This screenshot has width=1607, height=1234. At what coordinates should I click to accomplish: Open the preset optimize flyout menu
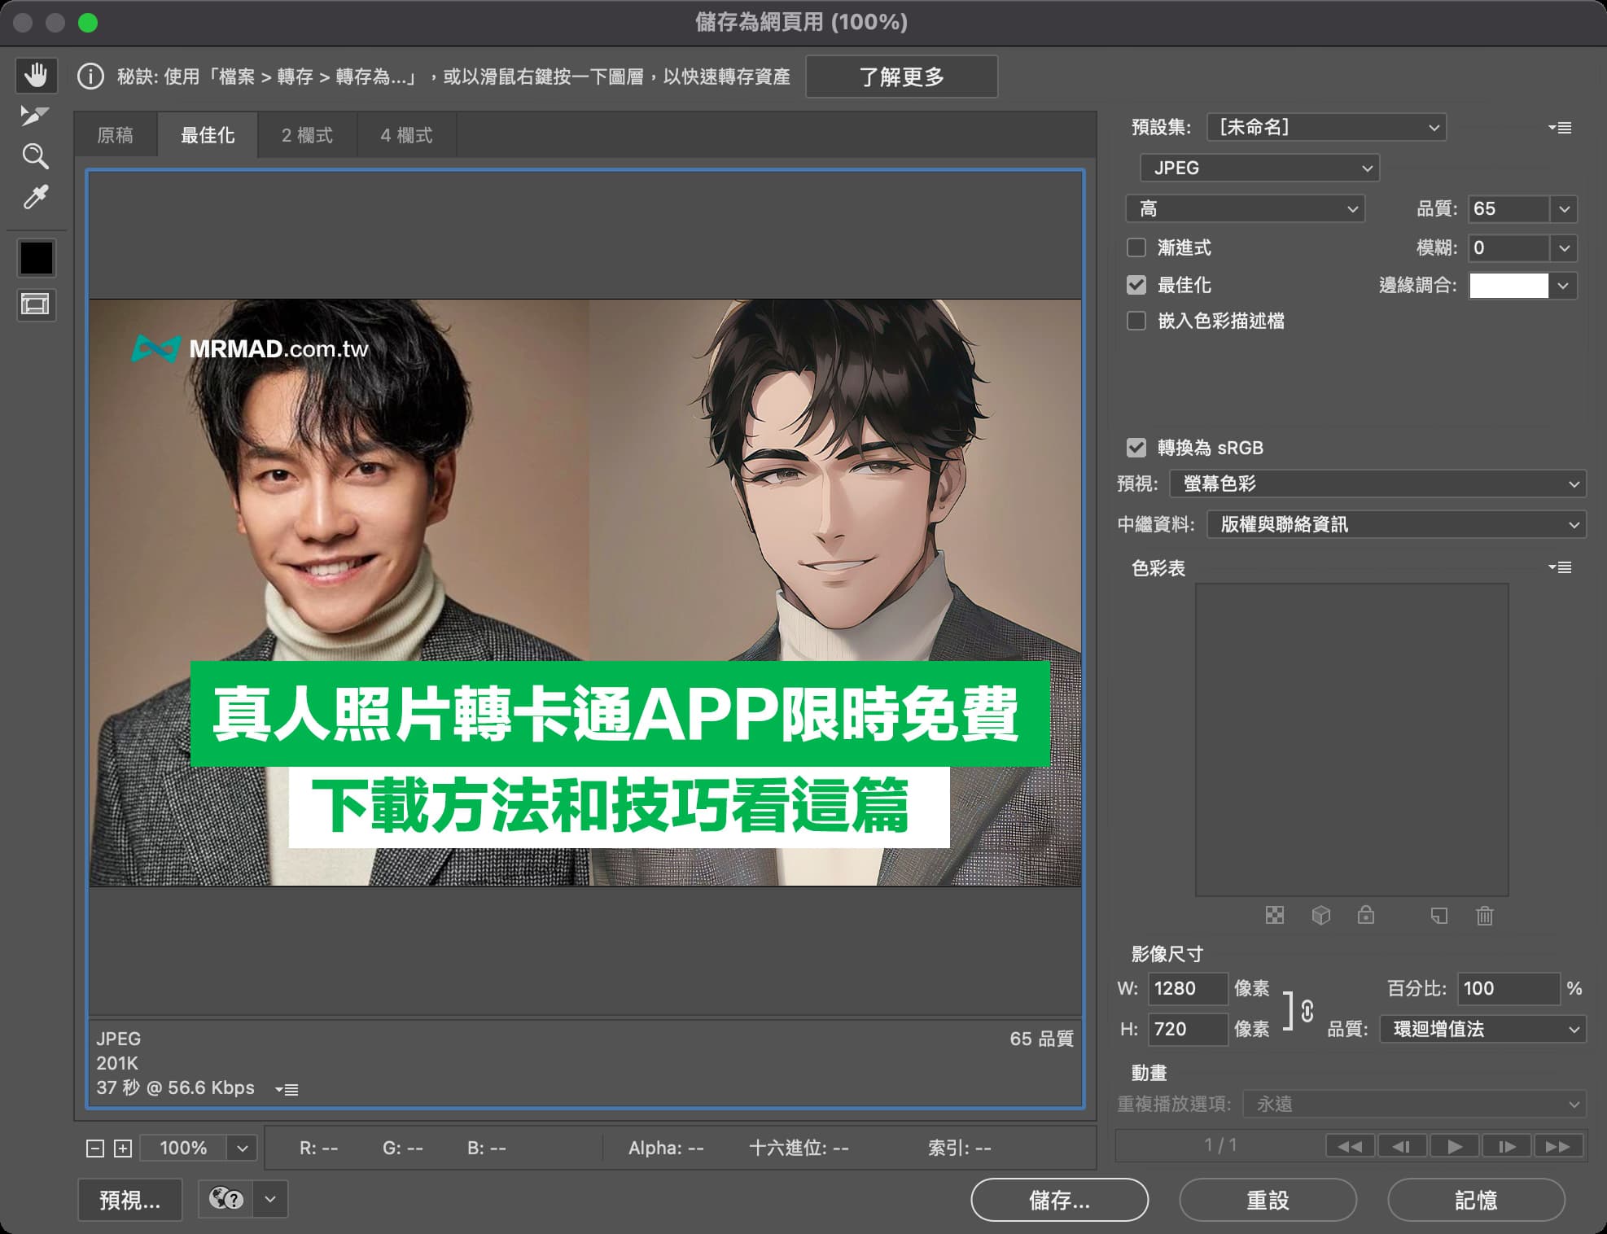pos(1560,128)
